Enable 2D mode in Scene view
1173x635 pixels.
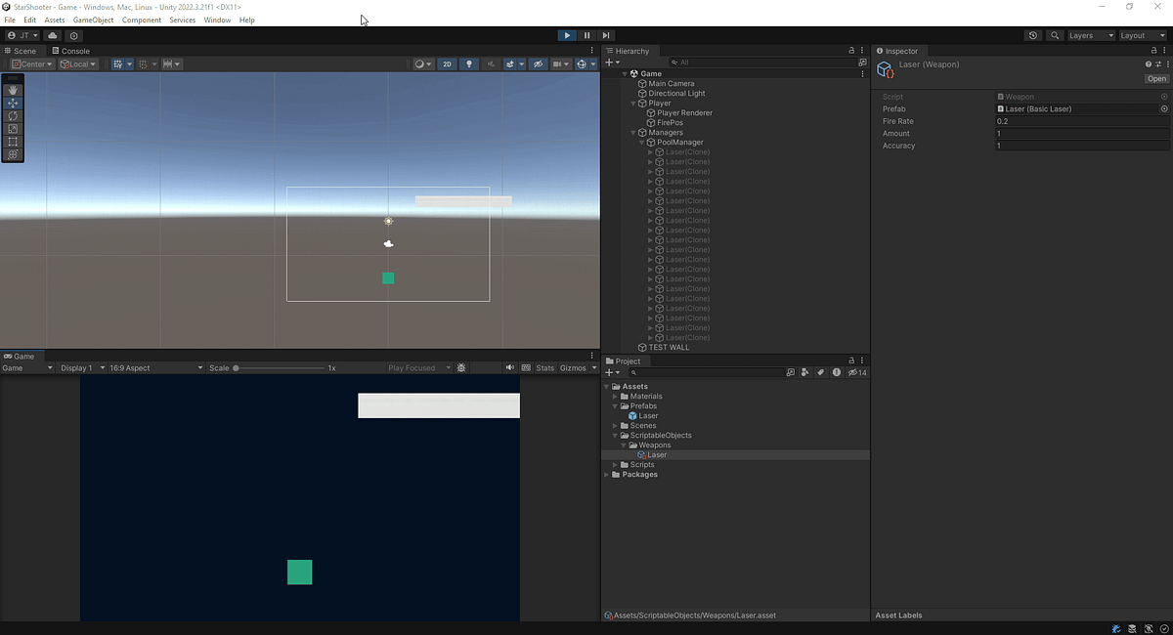click(447, 63)
